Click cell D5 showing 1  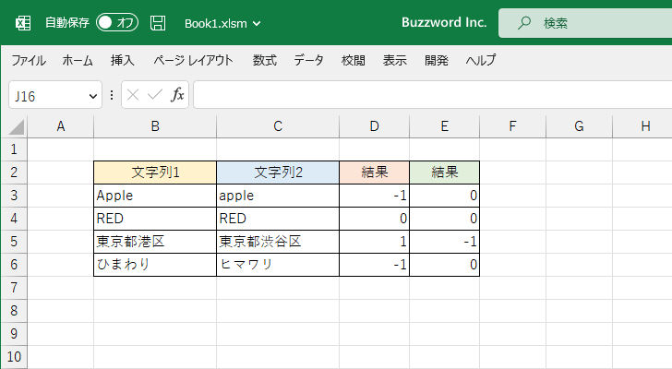pyautogui.click(x=374, y=242)
